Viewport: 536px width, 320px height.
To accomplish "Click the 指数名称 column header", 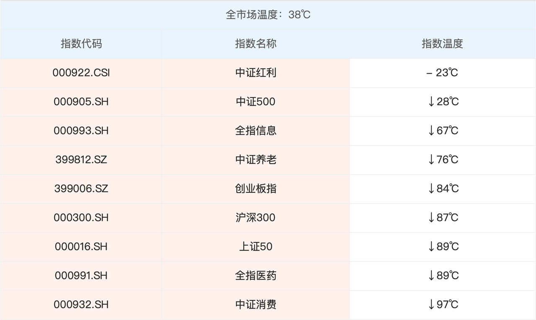I will [x=255, y=44].
